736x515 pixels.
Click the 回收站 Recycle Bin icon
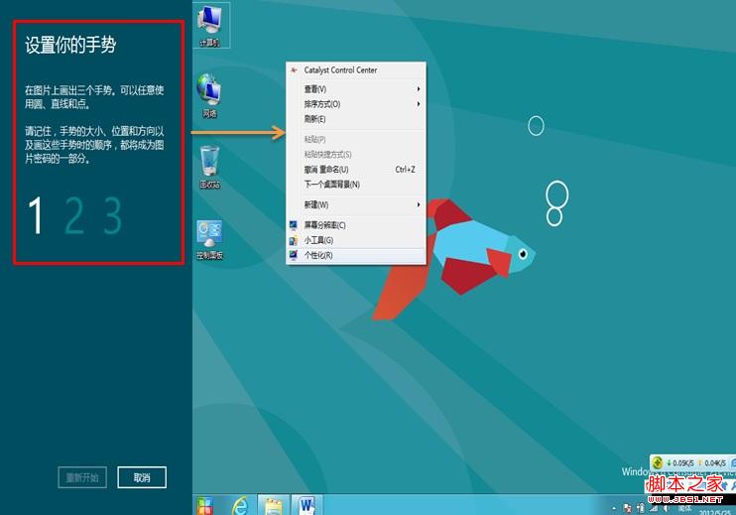(209, 164)
